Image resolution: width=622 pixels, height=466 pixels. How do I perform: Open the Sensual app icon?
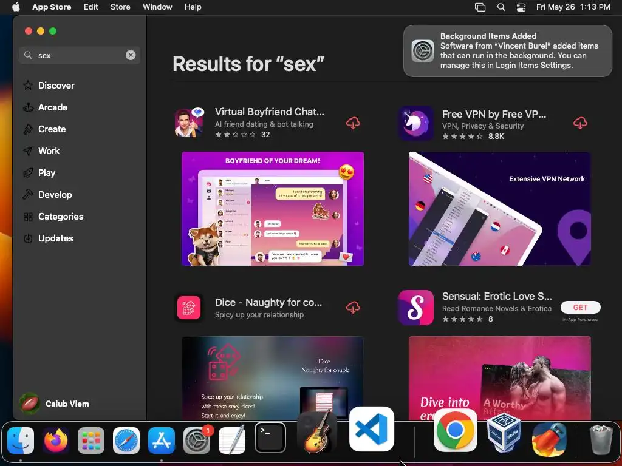pyautogui.click(x=415, y=308)
